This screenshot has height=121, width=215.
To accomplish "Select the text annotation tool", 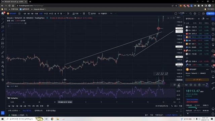I will [3, 35].
